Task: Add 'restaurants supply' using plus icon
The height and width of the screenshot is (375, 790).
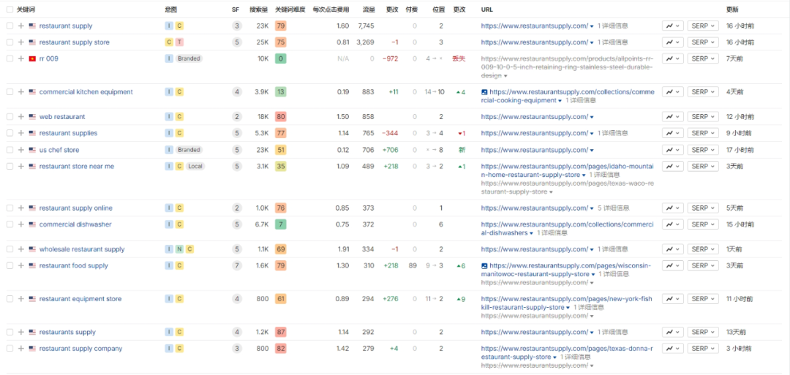Action: pyautogui.click(x=20, y=332)
